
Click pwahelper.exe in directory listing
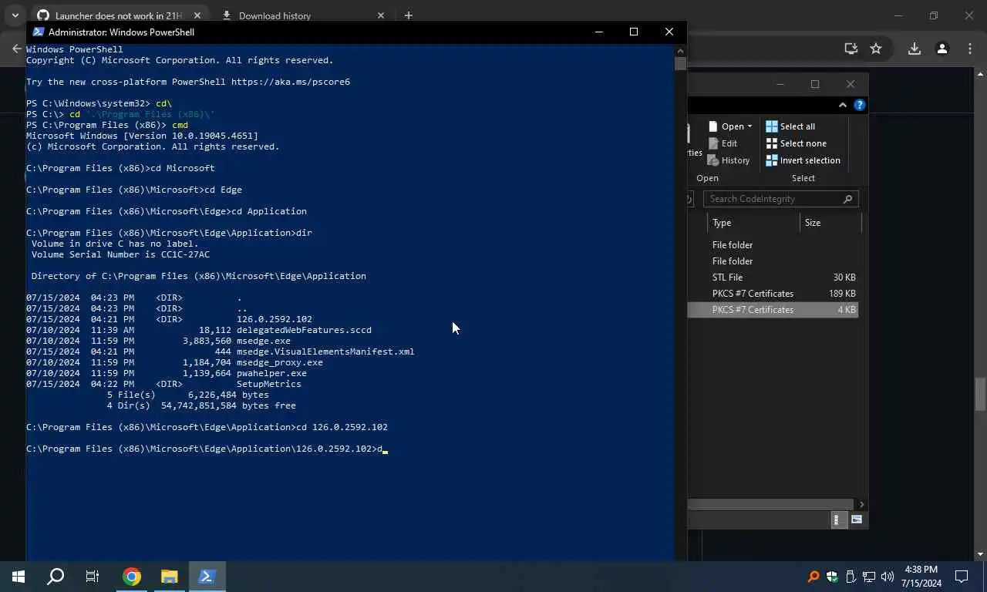pos(271,373)
